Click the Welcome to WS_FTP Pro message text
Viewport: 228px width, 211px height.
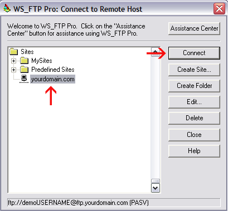click(x=76, y=30)
